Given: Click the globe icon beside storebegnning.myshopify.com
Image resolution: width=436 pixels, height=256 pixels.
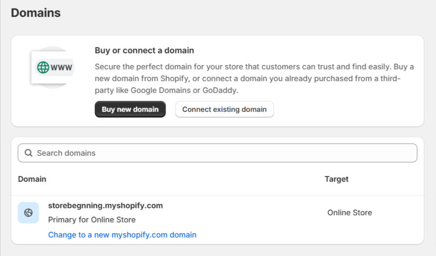Looking at the screenshot, I should tap(28, 213).
